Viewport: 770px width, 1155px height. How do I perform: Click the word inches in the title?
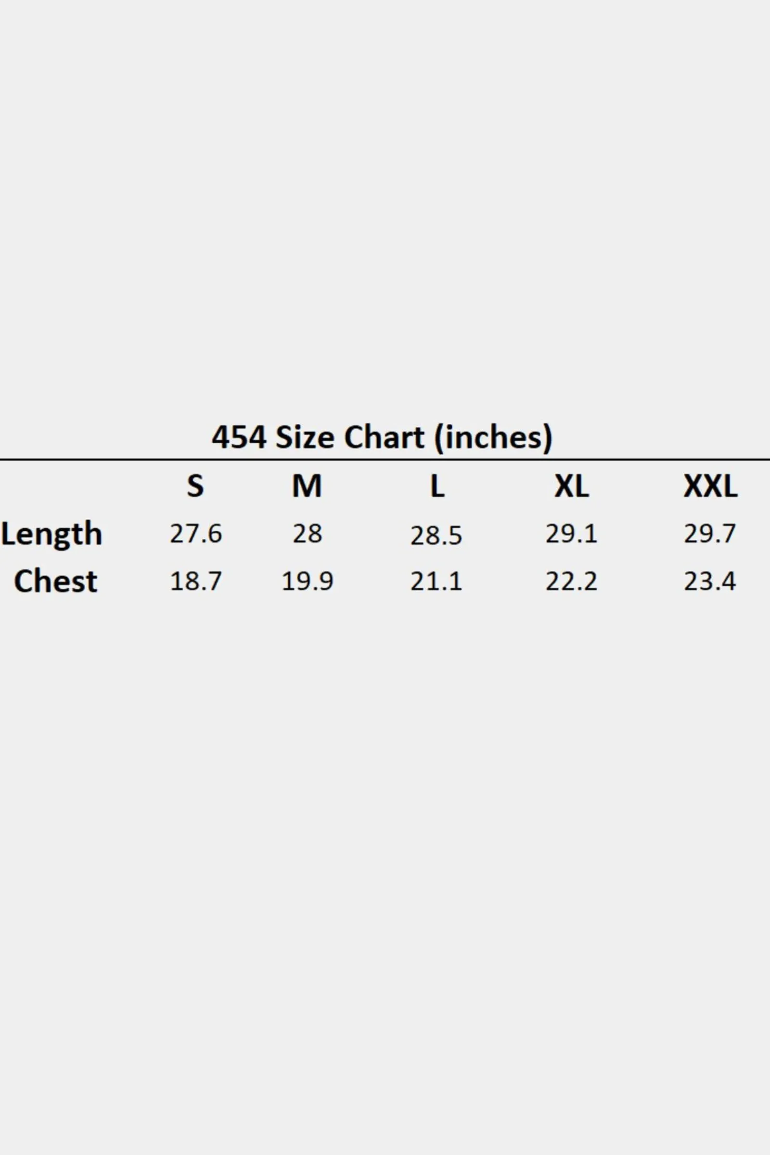(493, 437)
